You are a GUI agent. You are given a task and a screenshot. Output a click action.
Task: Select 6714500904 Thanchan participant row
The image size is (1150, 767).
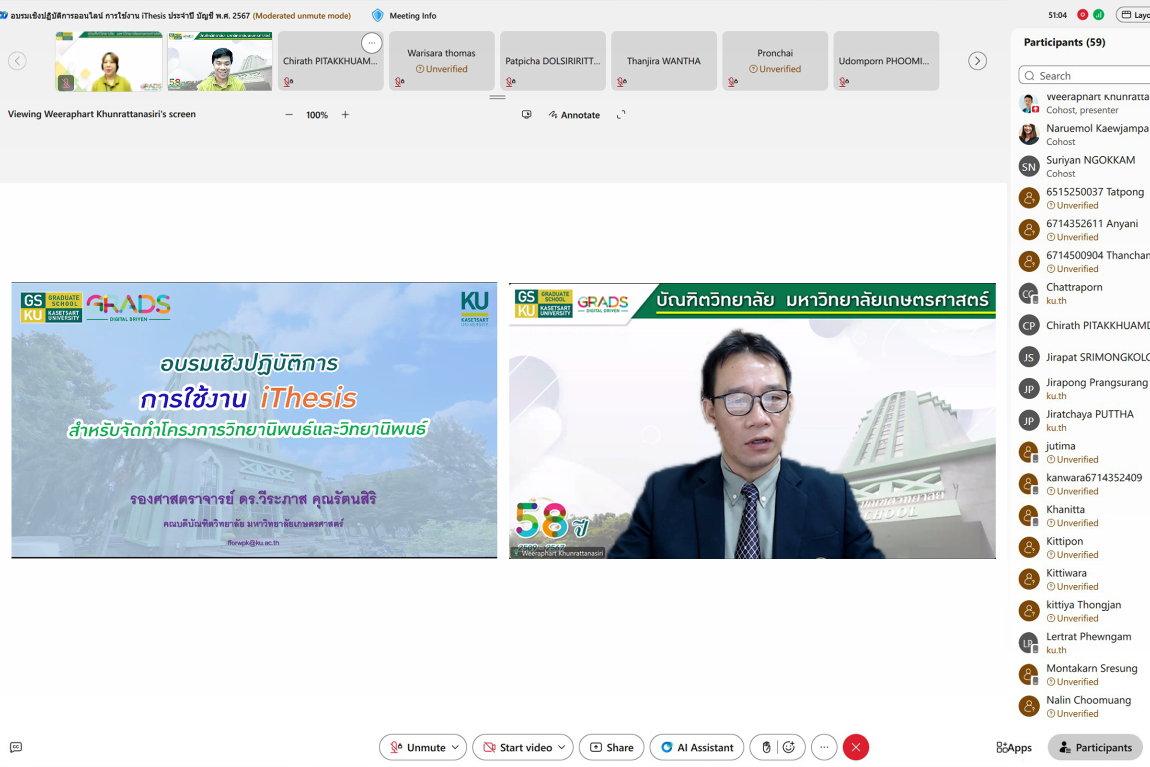1084,262
